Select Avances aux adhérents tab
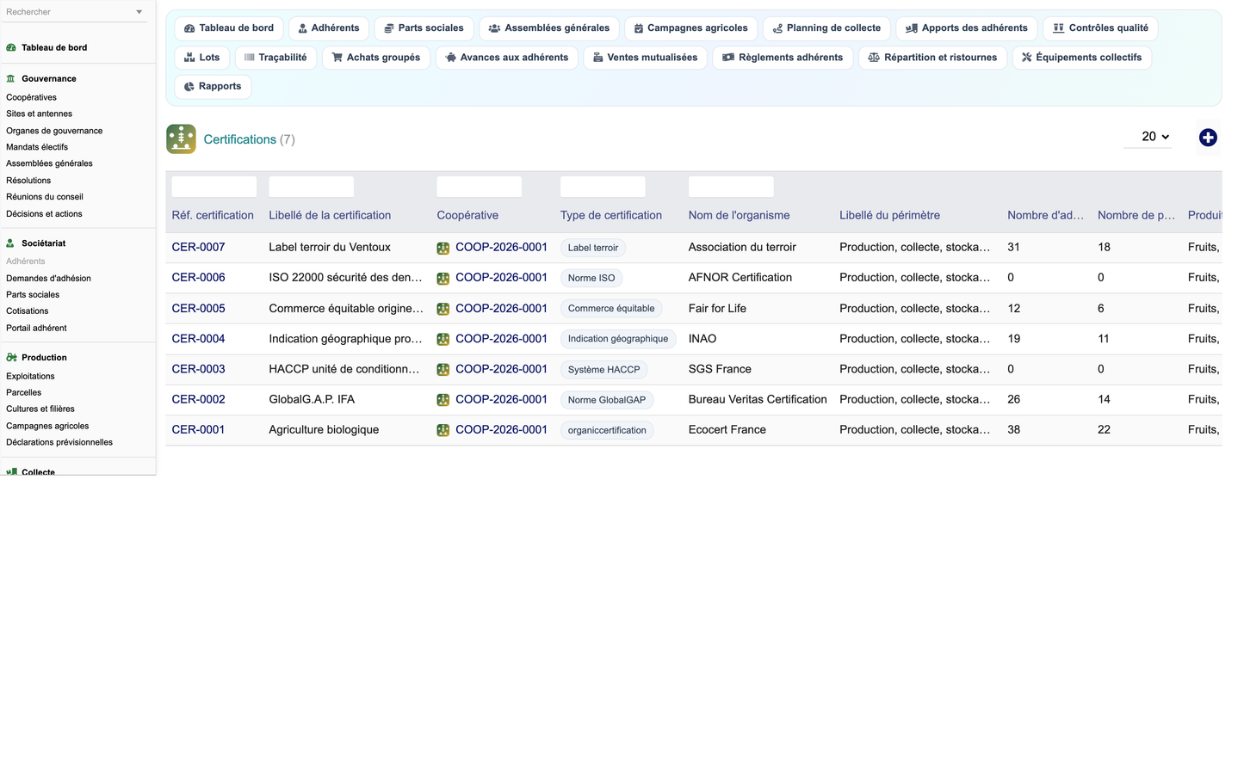This screenshot has width=1244, height=769. pyautogui.click(x=507, y=58)
